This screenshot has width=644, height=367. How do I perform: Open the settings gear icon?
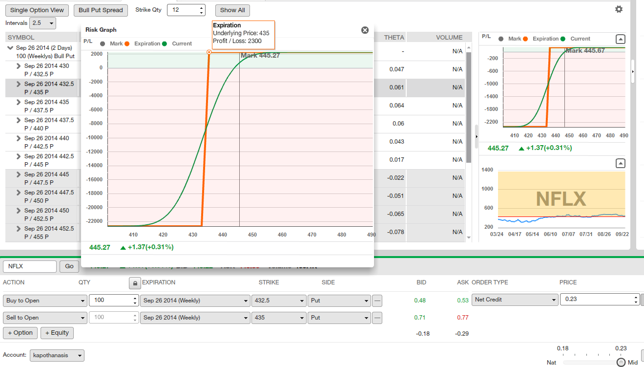(619, 9)
